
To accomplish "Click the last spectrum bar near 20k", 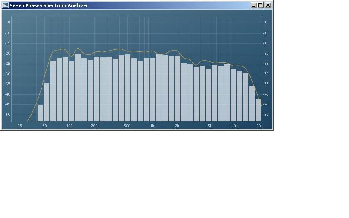I will [258, 110].
